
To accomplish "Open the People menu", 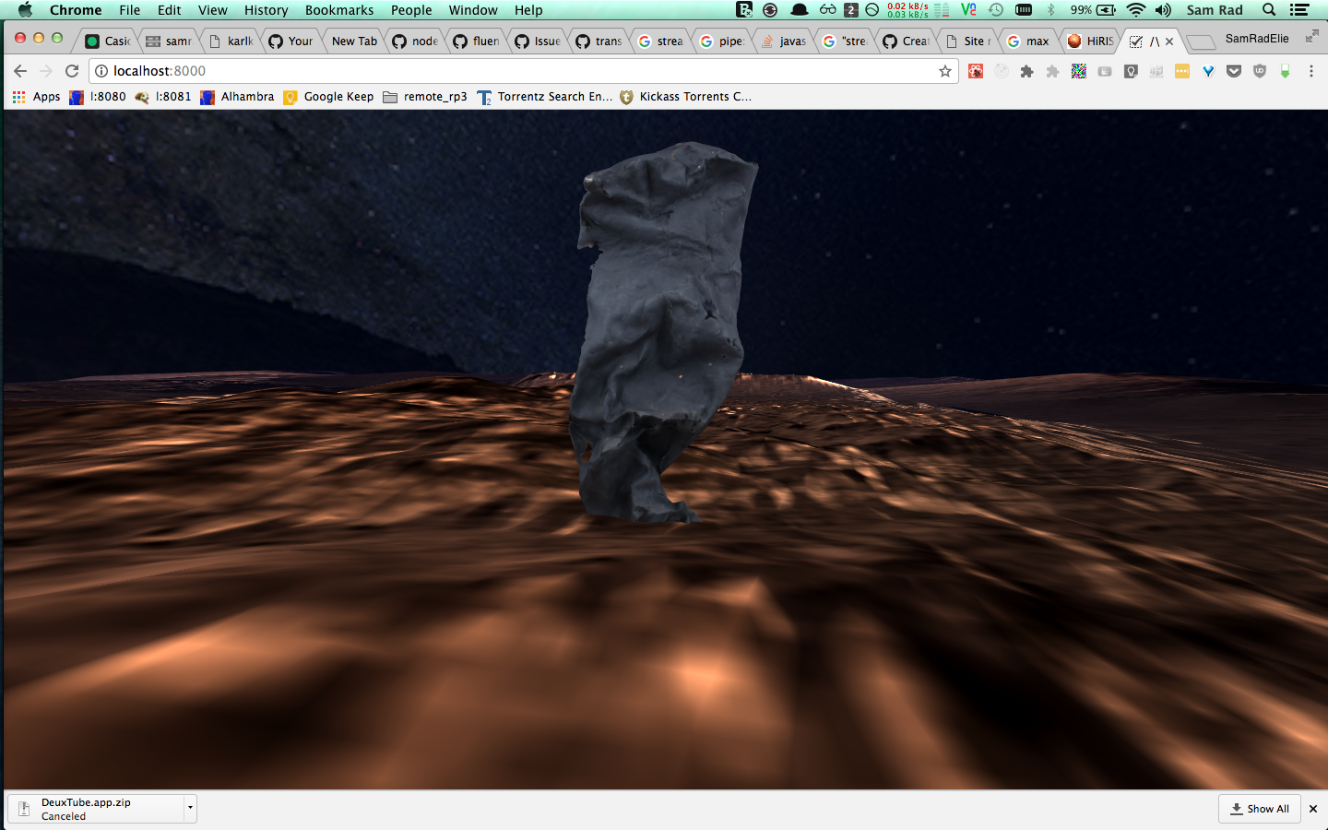I will [x=411, y=10].
